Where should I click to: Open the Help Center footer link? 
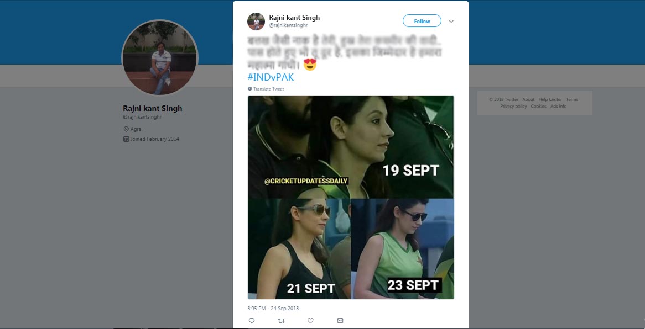click(550, 100)
